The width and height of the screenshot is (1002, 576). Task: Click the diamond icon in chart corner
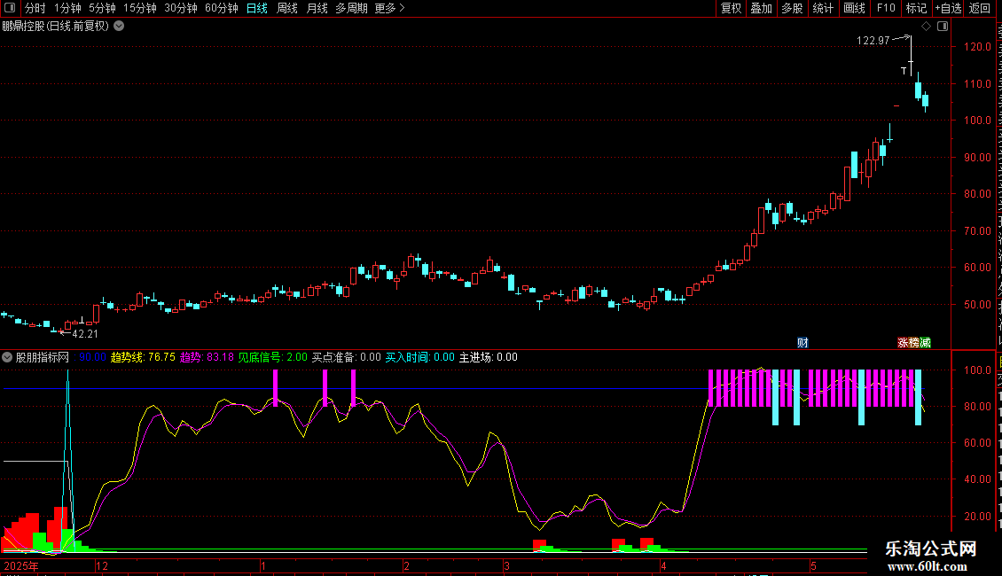(x=926, y=27)
